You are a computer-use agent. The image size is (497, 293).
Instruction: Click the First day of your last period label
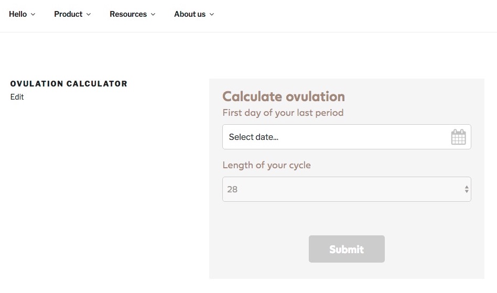pyautogui.click(x=283, y=113)
